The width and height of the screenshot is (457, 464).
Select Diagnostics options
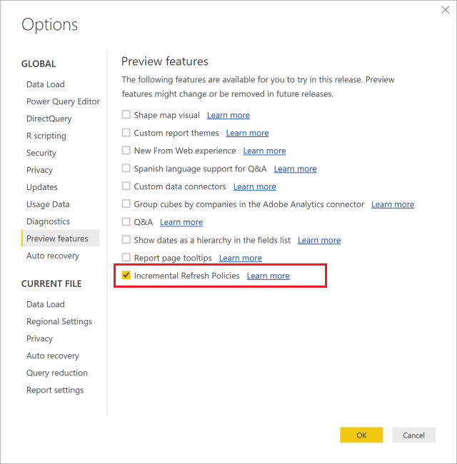coord(48,221)
